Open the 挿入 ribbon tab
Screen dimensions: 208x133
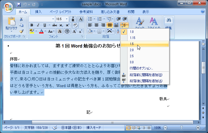38,12
